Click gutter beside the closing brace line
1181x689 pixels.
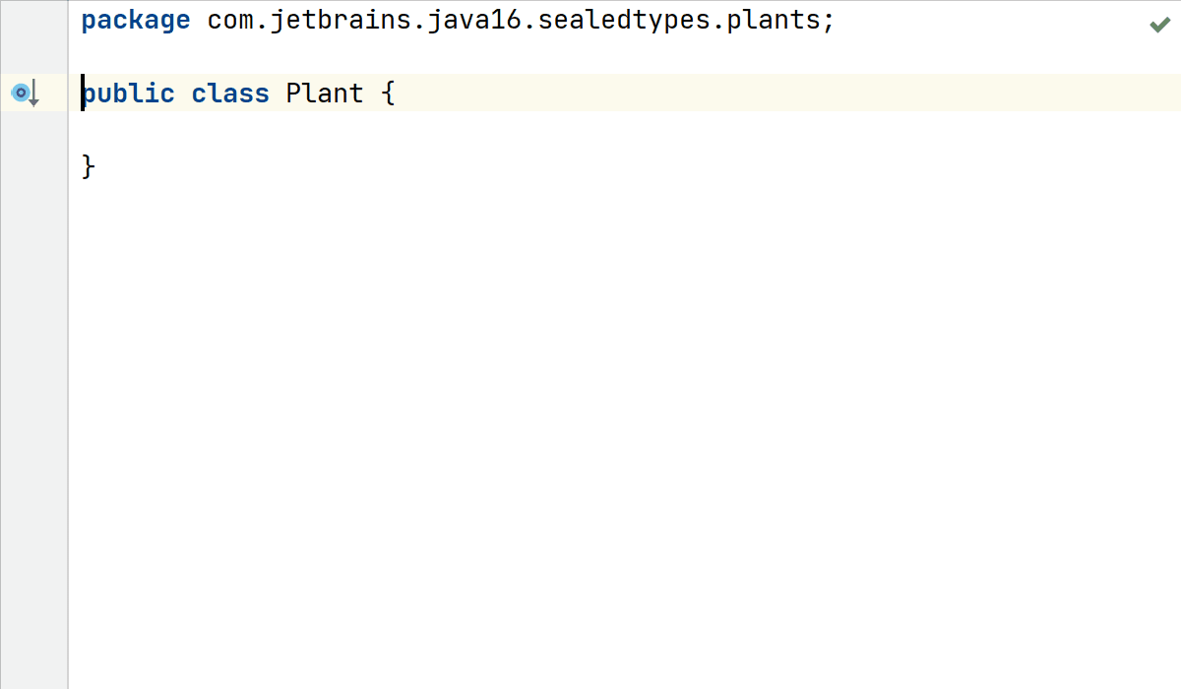pyautogui.click(x=34, y=166)
